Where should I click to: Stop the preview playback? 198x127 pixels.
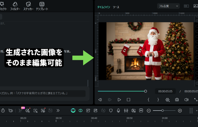pos(128,100)
